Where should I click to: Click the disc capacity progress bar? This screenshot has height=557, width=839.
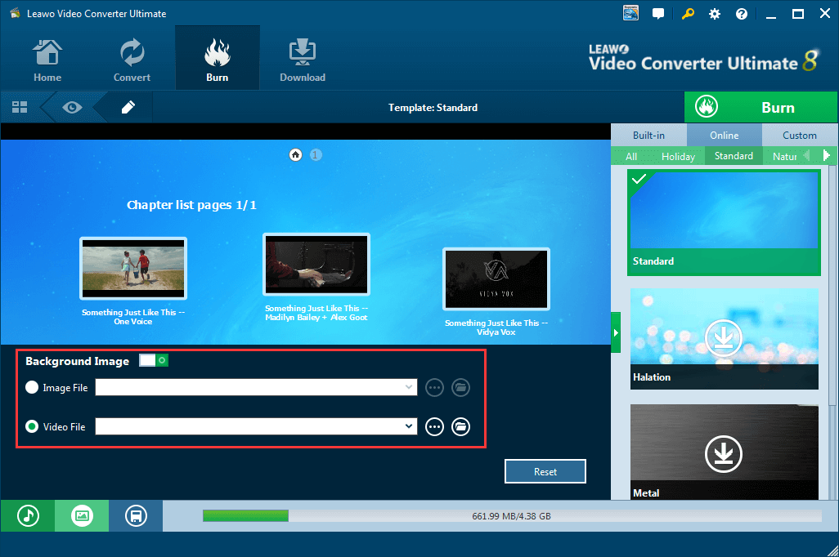coord(512,516)
